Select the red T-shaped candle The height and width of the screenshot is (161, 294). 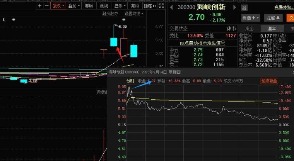(x=104, y=54)
